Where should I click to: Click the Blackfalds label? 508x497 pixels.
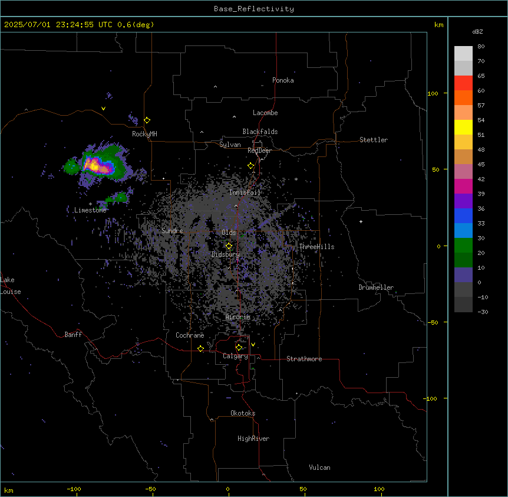tap(260, 132)
